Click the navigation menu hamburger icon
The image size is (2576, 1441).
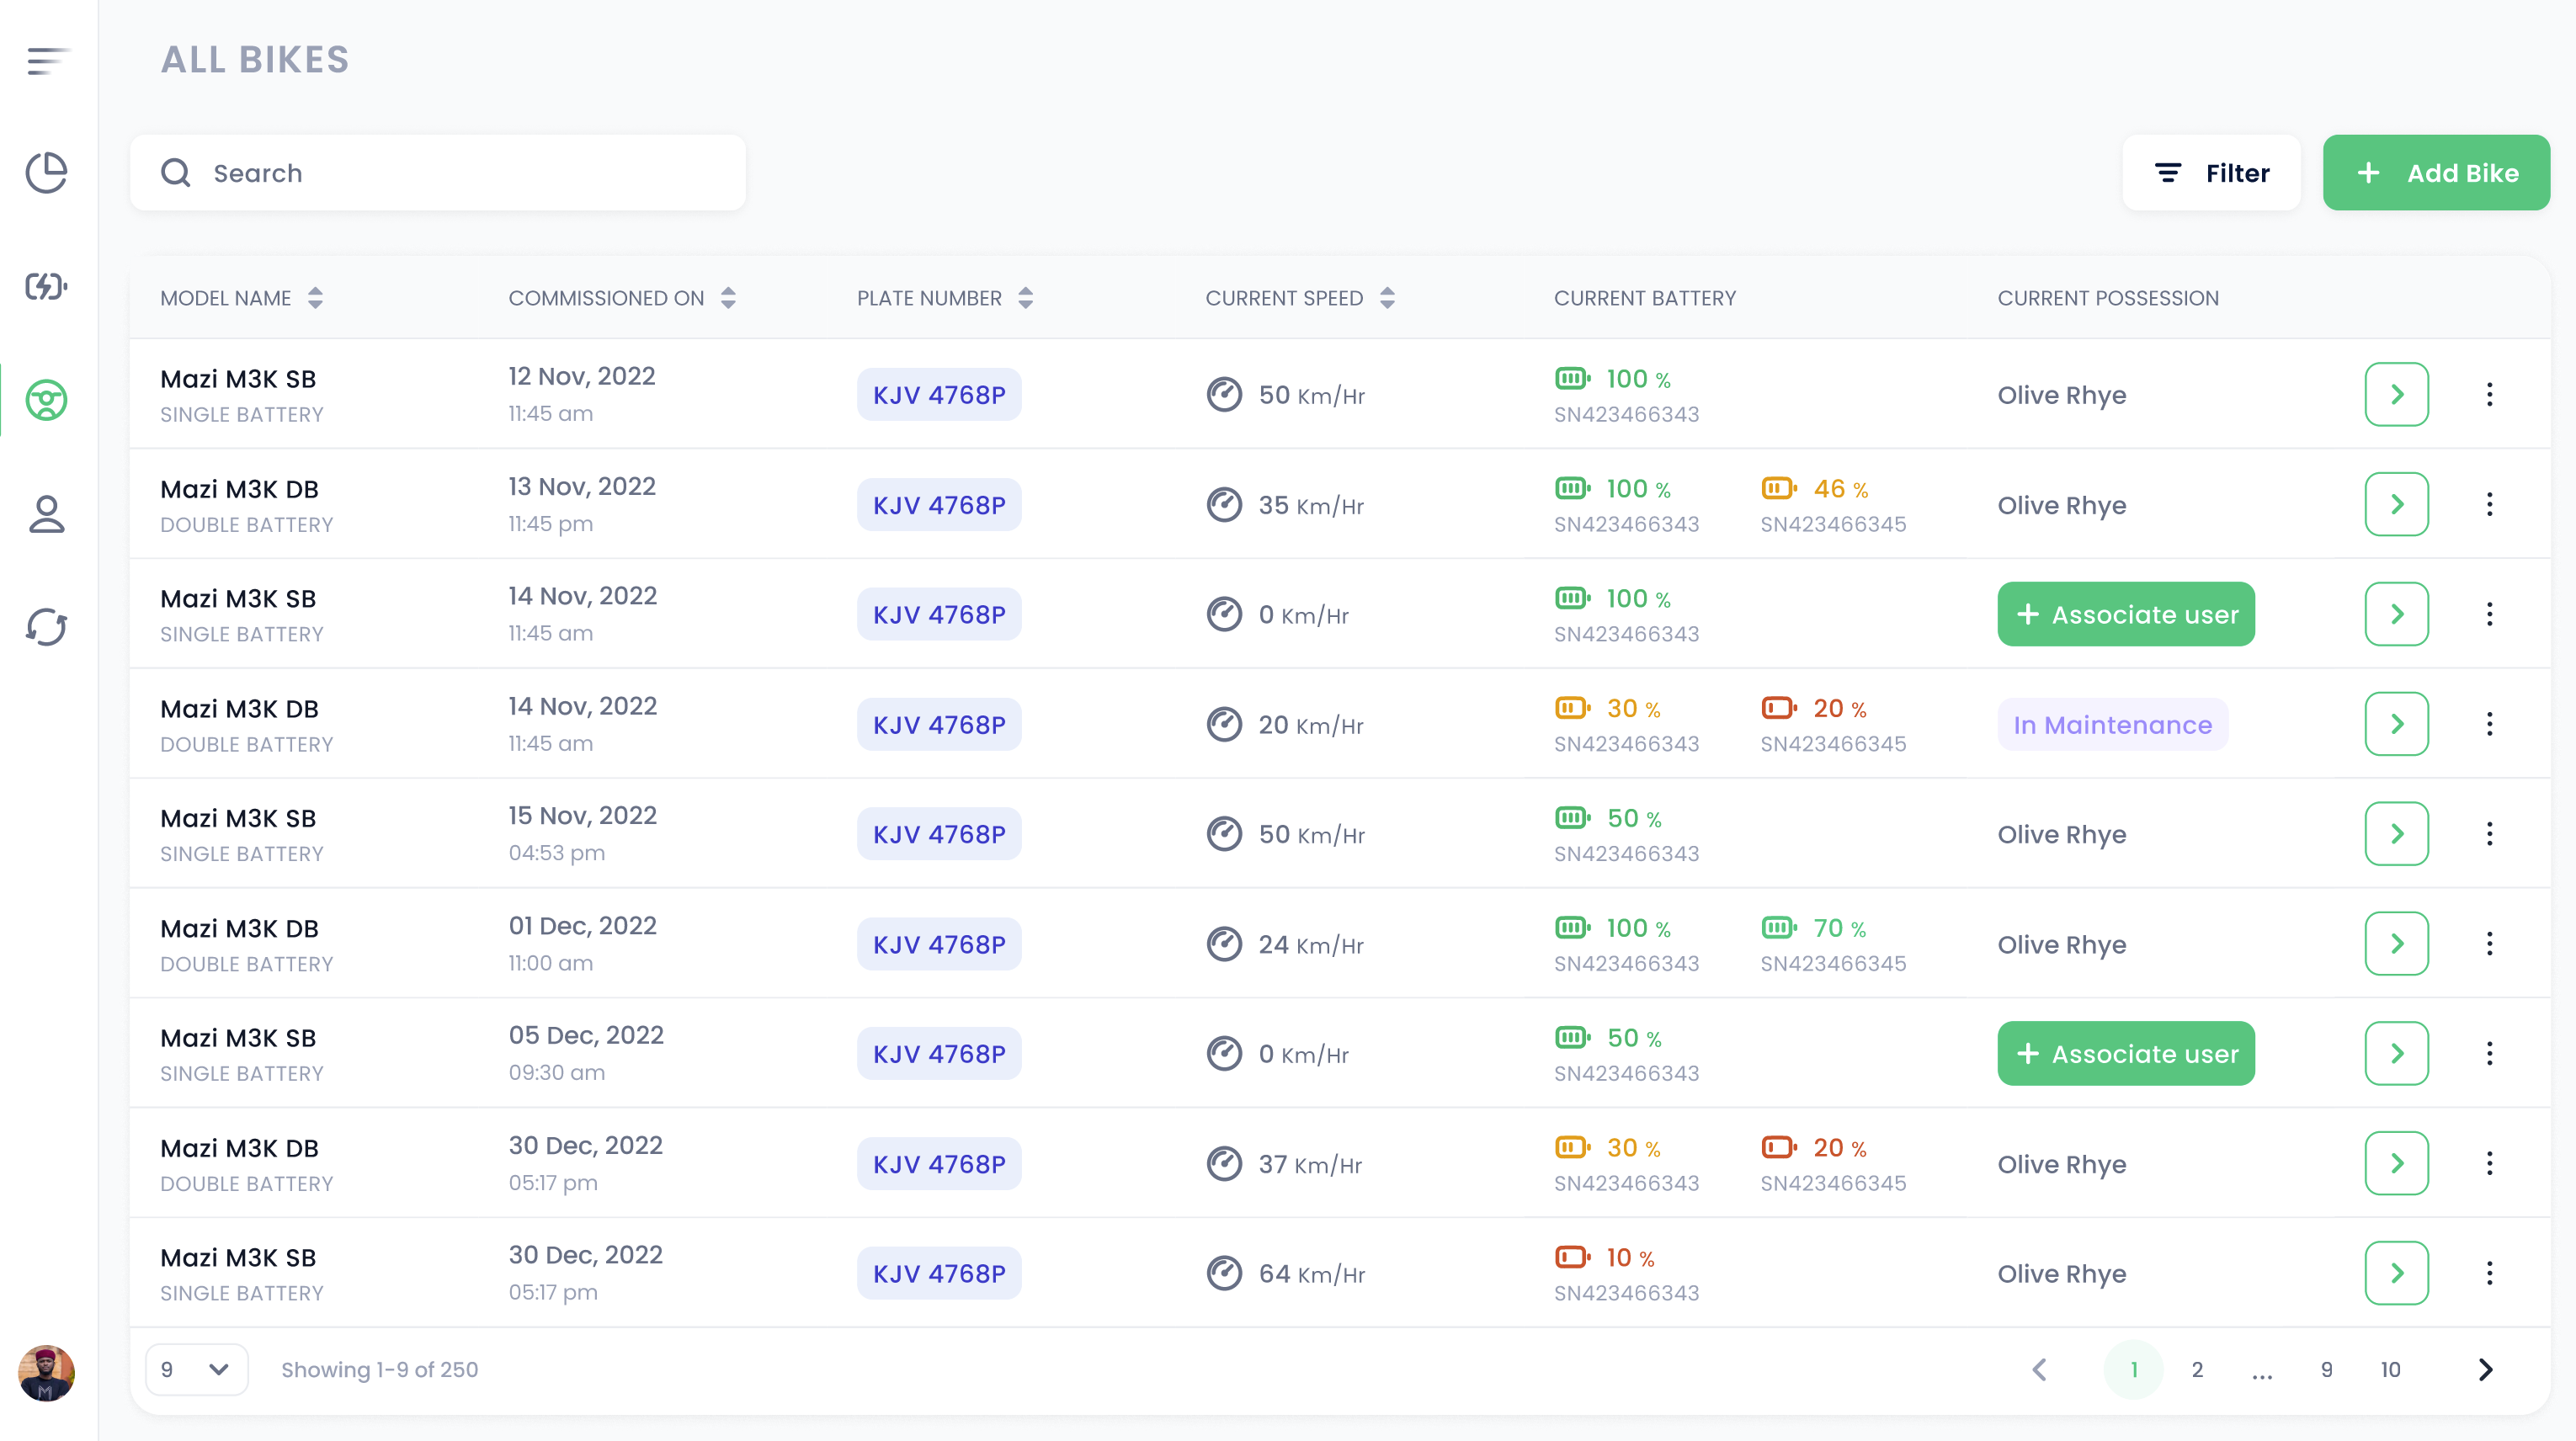[48, 60]
